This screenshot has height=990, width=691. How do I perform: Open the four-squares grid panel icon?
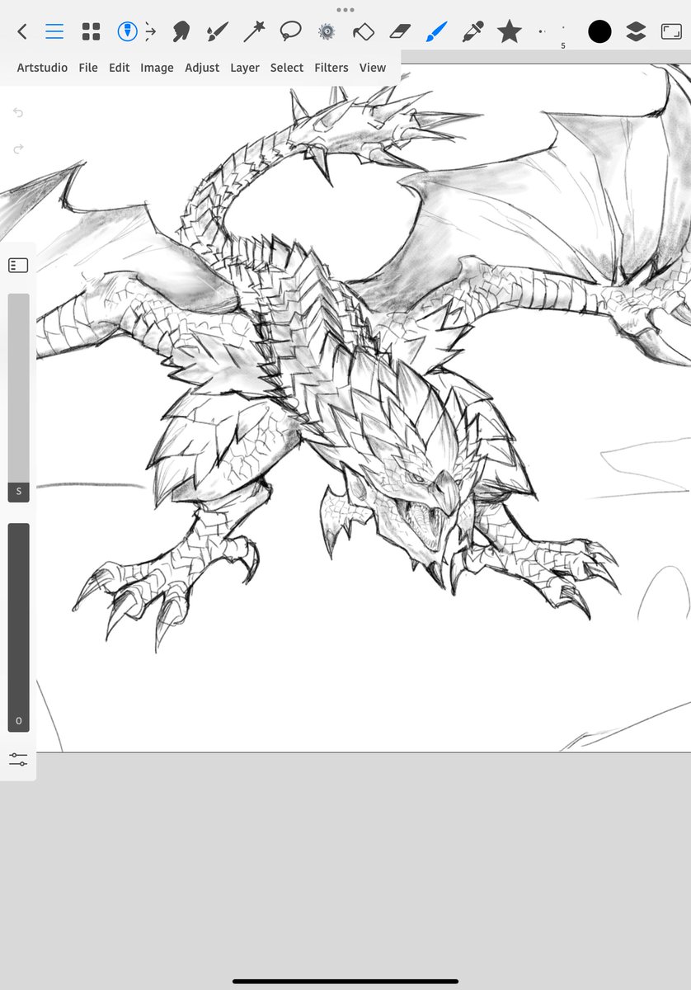[91, 32]
